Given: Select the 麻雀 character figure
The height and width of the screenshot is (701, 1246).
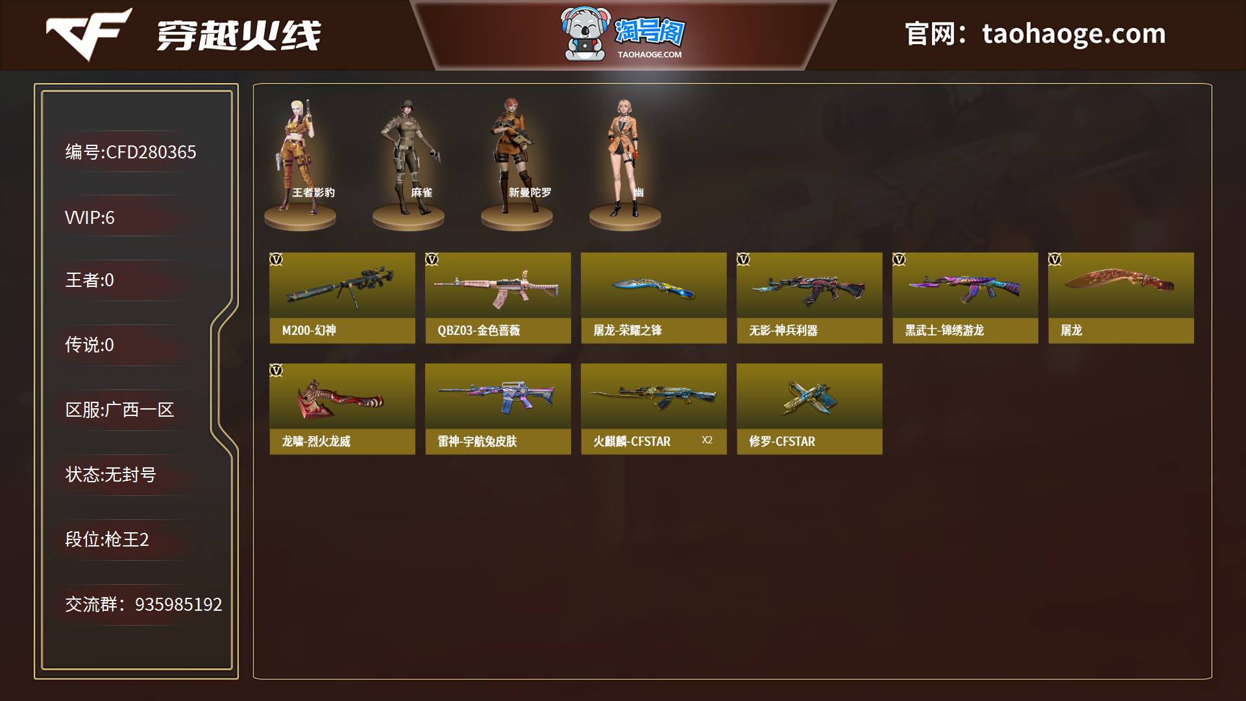Looking at the screenshot, I should (x=408, y=162).
